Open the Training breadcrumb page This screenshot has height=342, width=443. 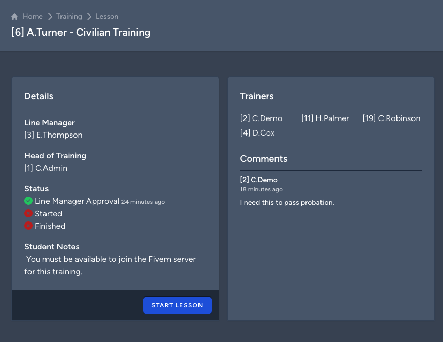click(69, 16)
